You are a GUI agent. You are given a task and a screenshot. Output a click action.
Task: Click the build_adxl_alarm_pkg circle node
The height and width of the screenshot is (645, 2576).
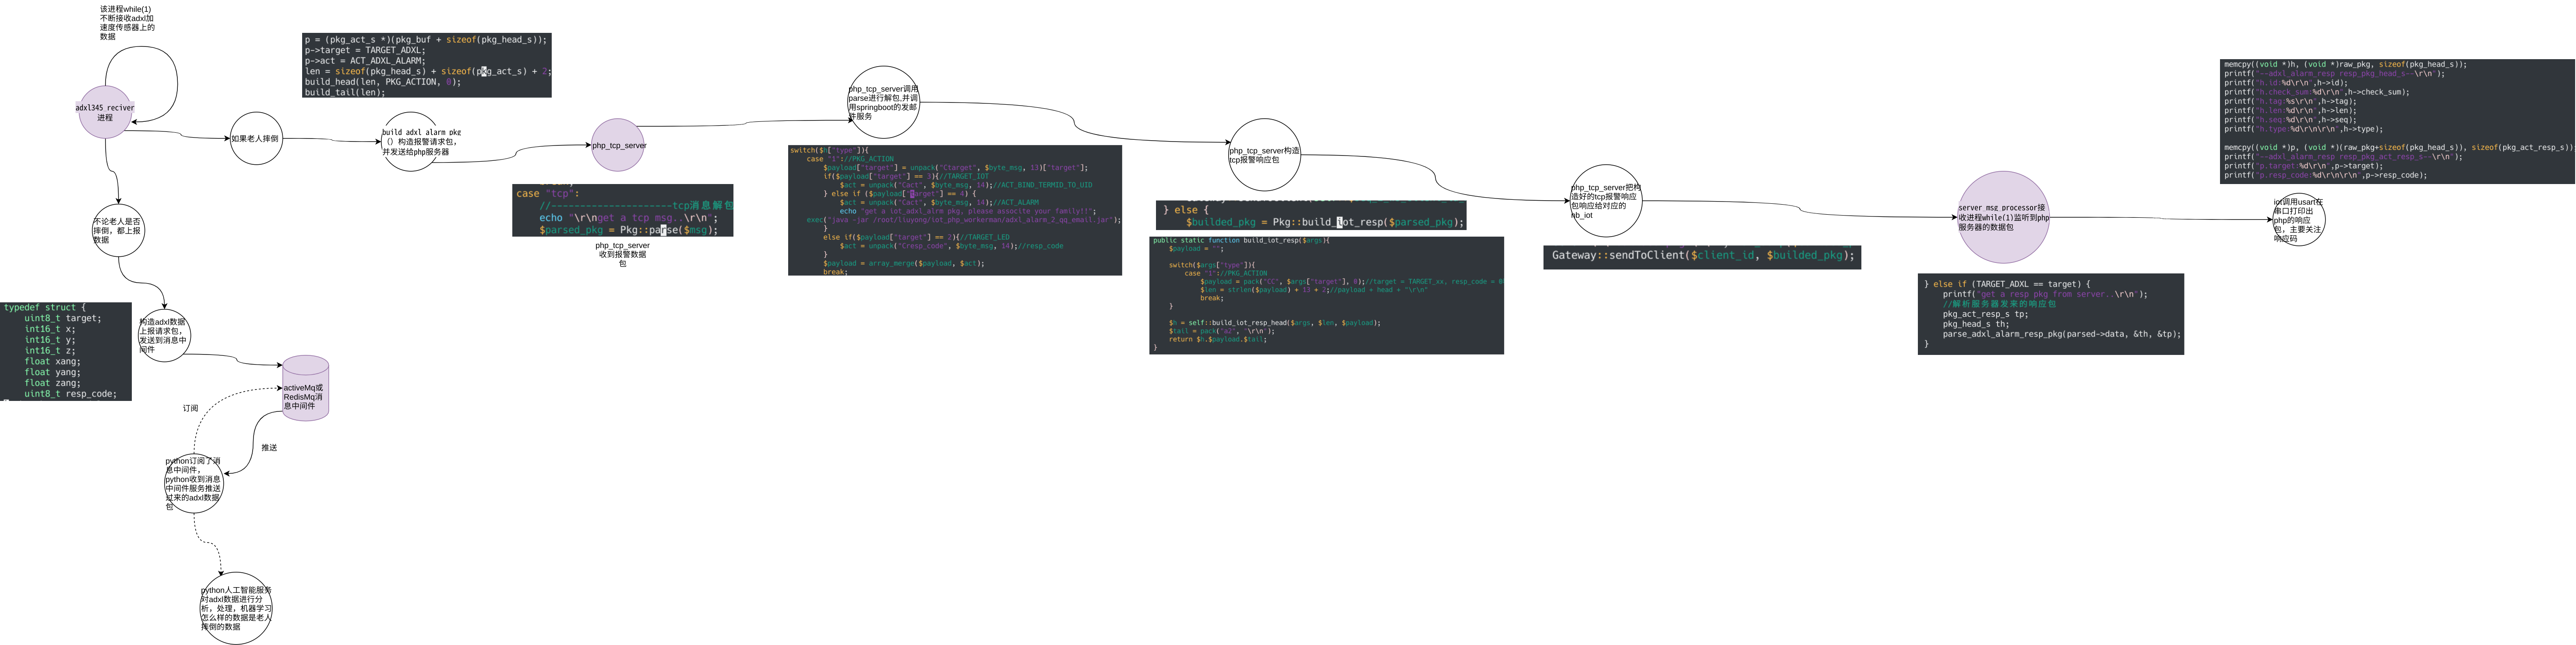pyautogui.click(x=410, y=141)
